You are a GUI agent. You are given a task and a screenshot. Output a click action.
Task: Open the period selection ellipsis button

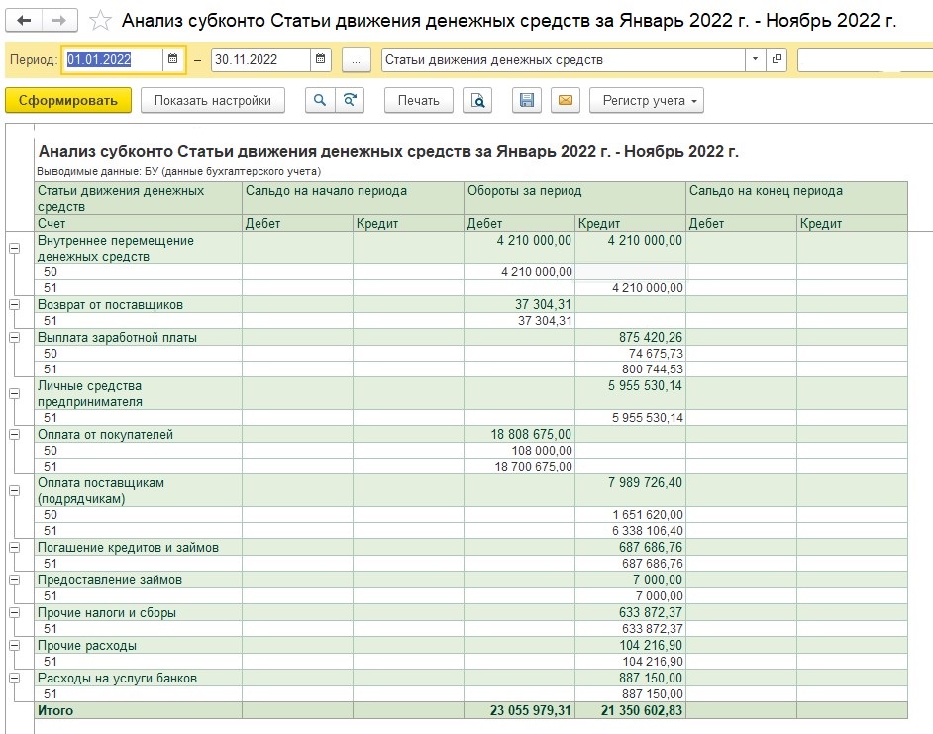[356, 59]
